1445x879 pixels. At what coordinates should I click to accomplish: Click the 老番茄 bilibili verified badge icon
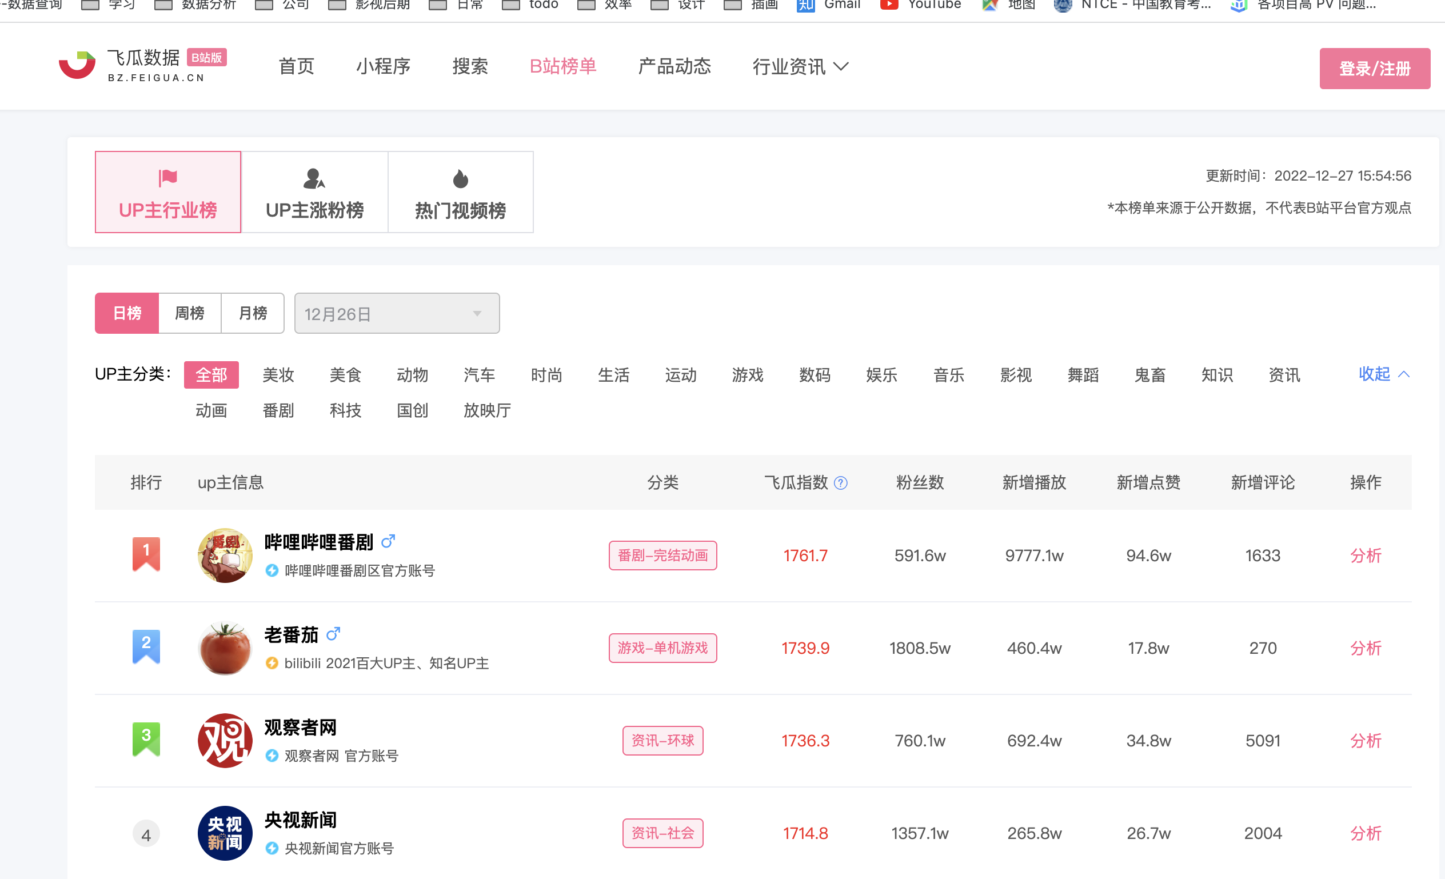point(273,664)
